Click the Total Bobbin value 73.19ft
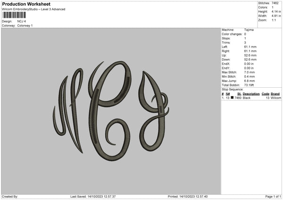Image resolution: width=283 pixels, height=200 pixels. (249, 85)
